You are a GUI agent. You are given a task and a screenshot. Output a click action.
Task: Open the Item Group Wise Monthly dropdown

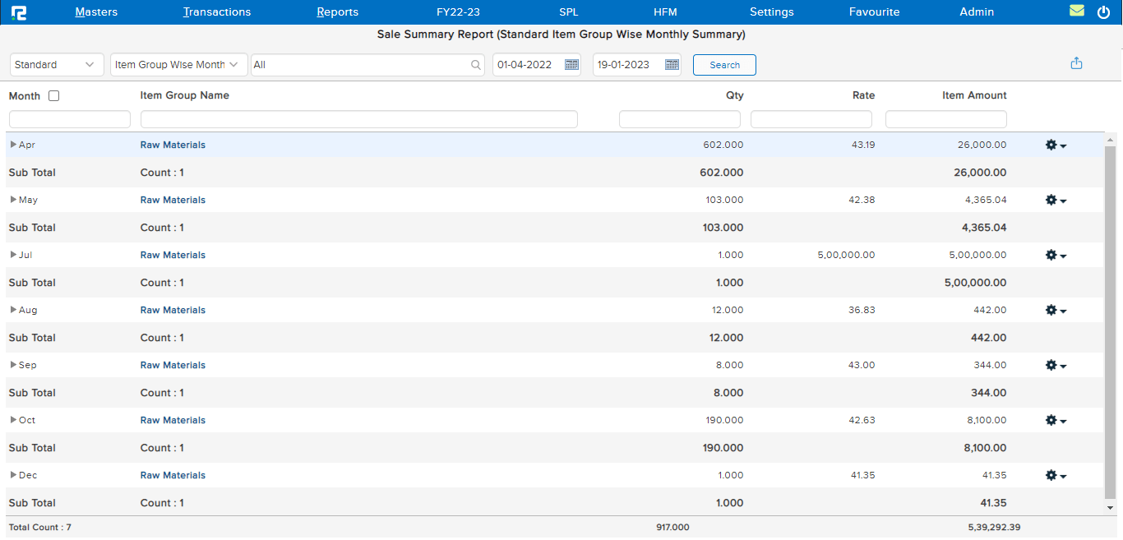pos(177,65)
